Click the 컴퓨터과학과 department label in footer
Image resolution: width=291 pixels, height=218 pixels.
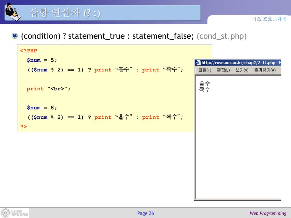tap(20, 215)
